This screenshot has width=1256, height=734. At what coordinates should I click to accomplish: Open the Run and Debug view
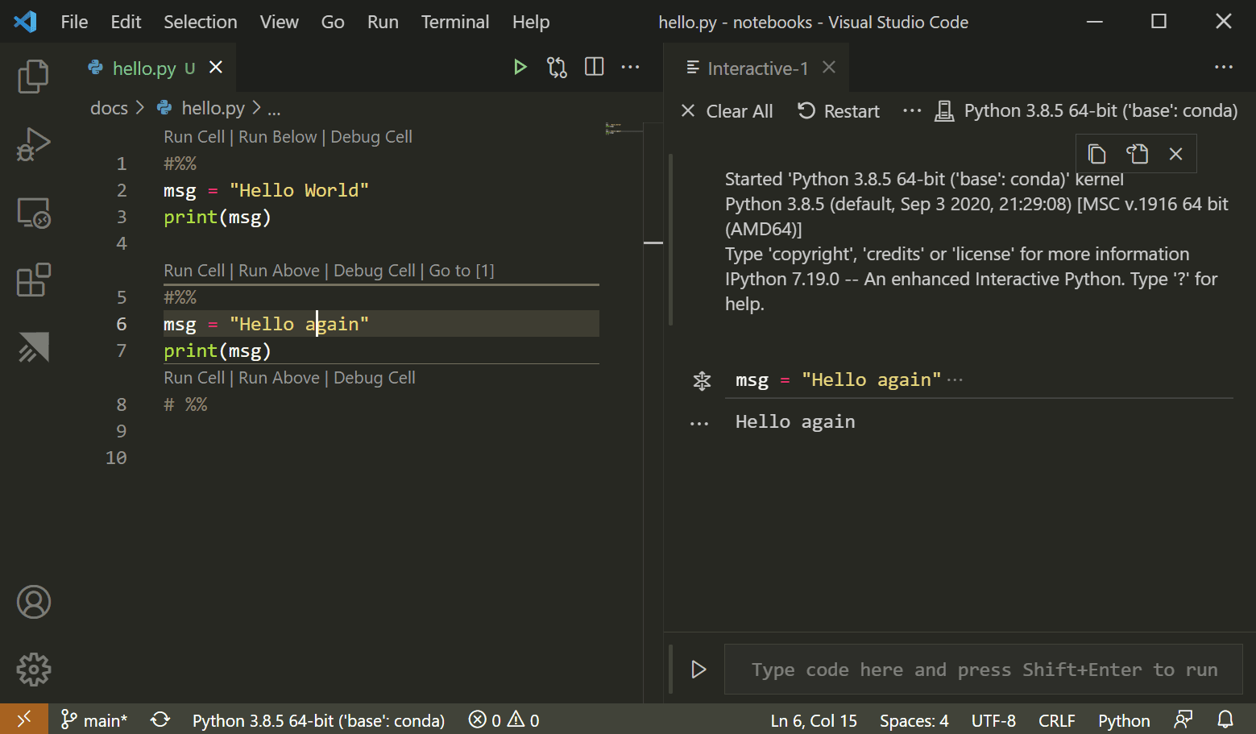[x=33, y=144]
